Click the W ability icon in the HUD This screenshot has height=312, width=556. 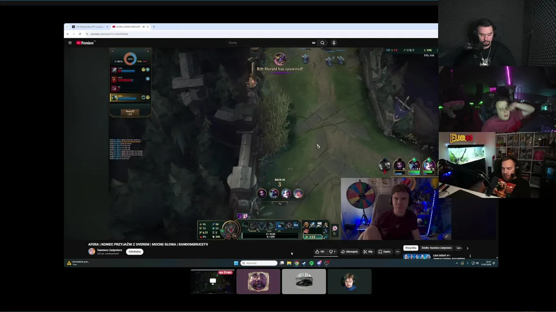click(x=261, y=226)
